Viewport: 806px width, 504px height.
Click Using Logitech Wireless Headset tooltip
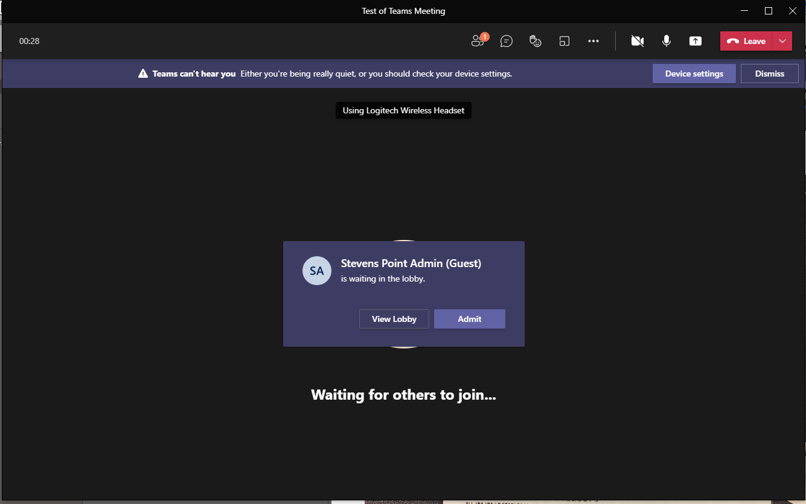tap(403, 110)
